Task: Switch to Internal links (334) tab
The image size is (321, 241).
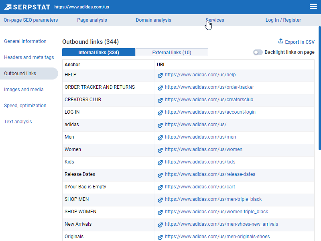Action: point(99,53)
